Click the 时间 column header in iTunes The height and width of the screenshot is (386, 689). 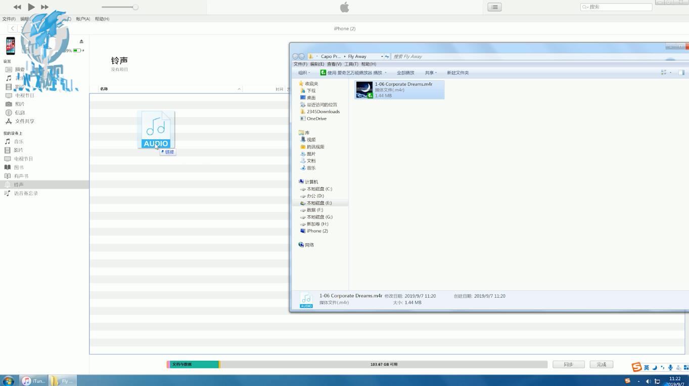(279, 89)
